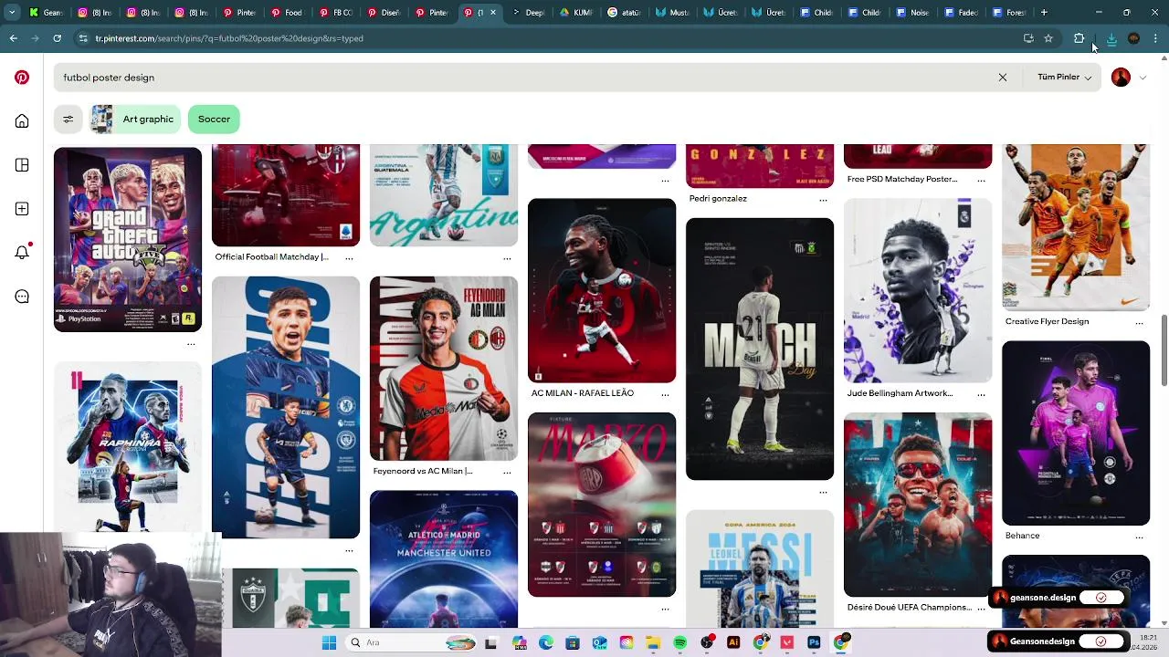
Task: Switch to the Forest browser tab
Action: (1008, 13)
